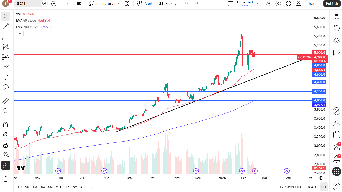Viewport: 342px width, 192px height.
Task: Undo the last chart action
Action: click(x=187, y=3)
